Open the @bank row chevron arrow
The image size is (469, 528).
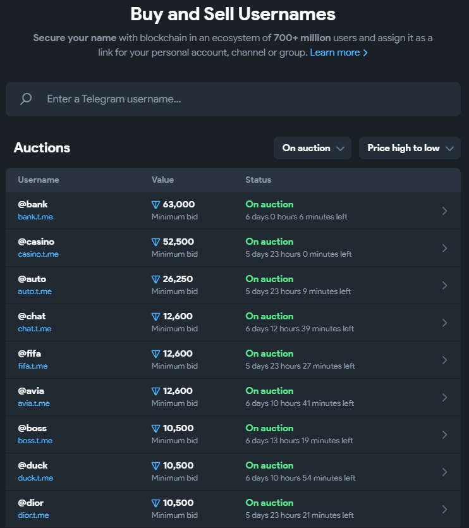(444, 211)
